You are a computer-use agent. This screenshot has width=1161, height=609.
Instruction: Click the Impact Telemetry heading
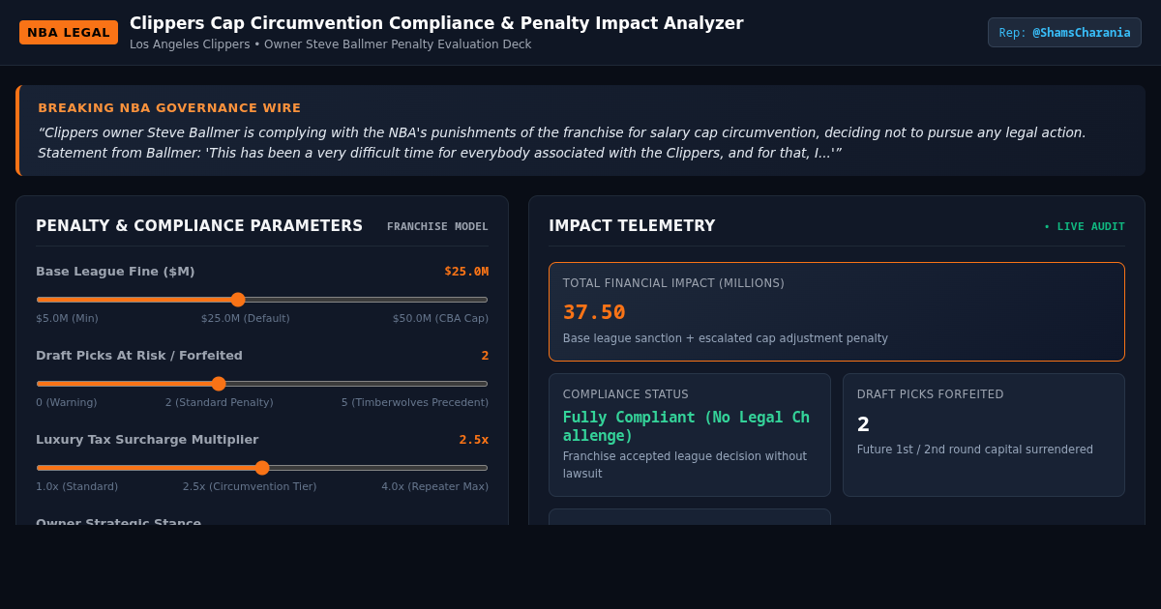(x=632, y=226)
